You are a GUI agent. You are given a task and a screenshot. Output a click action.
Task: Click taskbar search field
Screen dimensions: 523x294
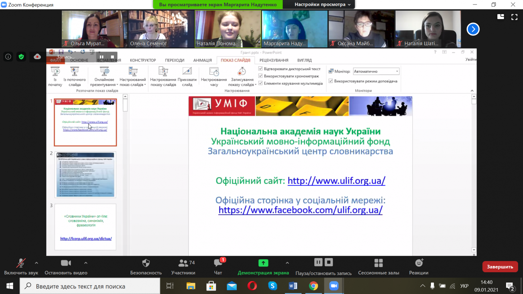tap(90, 286)
